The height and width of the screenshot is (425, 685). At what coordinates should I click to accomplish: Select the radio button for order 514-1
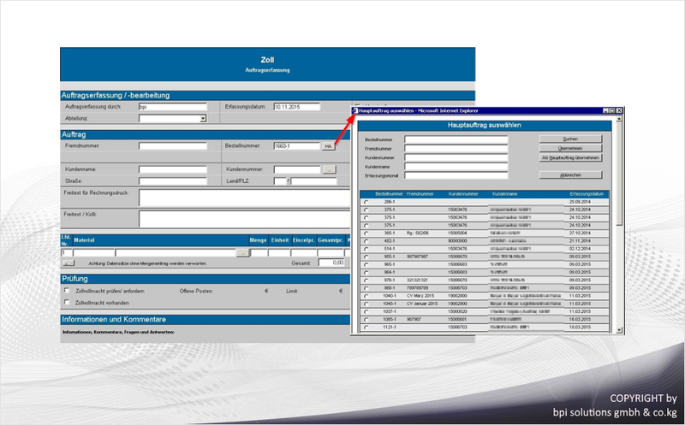pyautogui.click(x=366, y=249)
